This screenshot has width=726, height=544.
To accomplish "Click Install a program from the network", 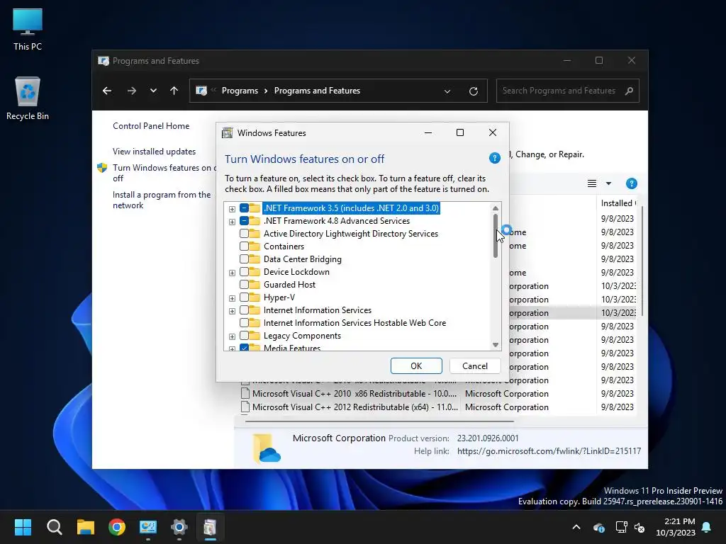I will (162, 200).
